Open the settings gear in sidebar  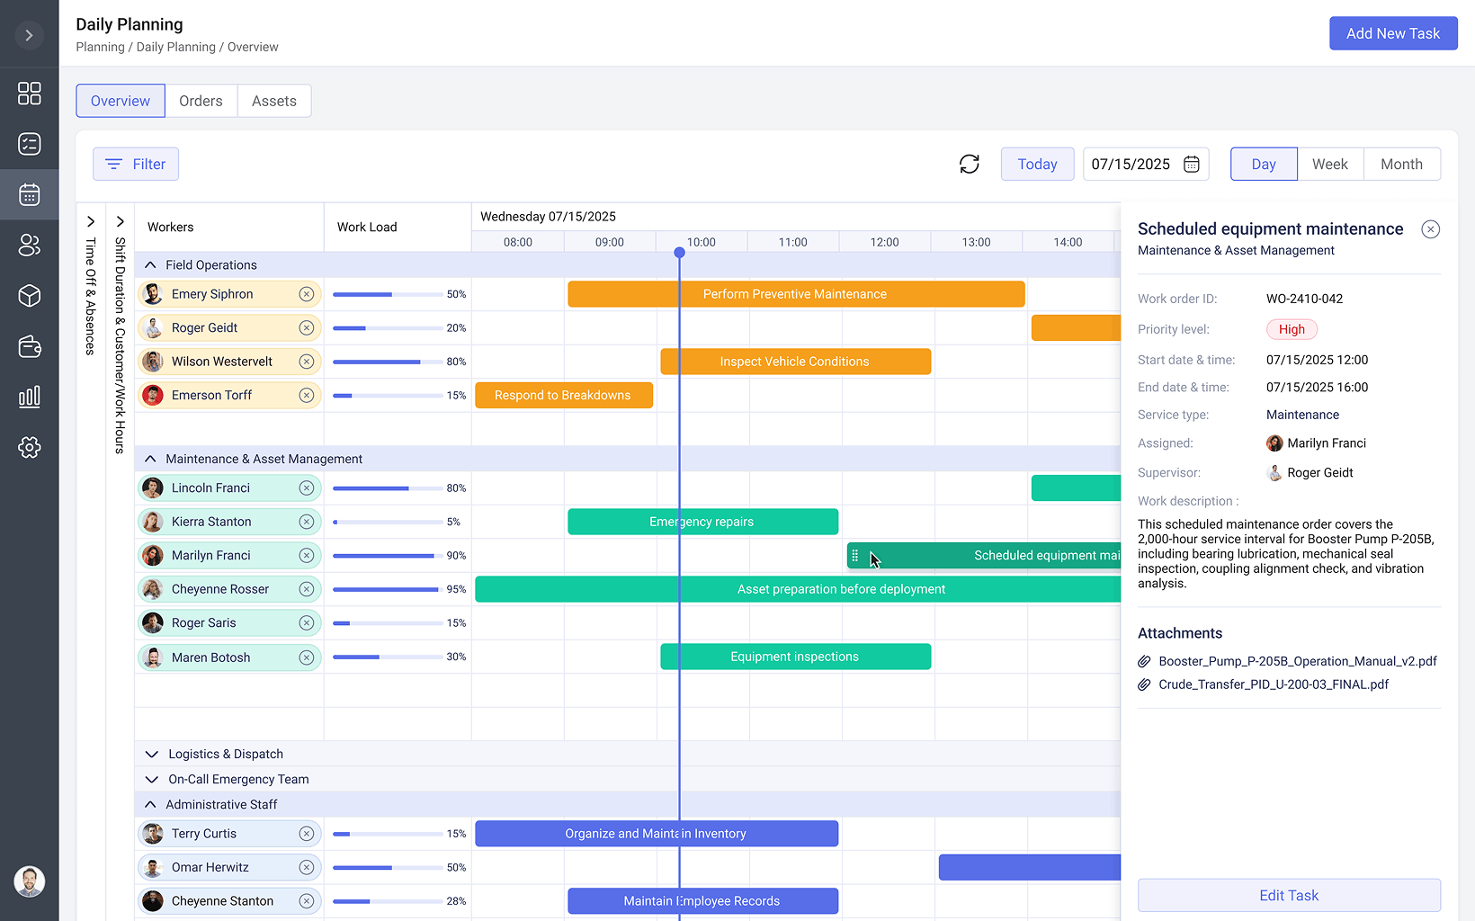pos(29,447)
